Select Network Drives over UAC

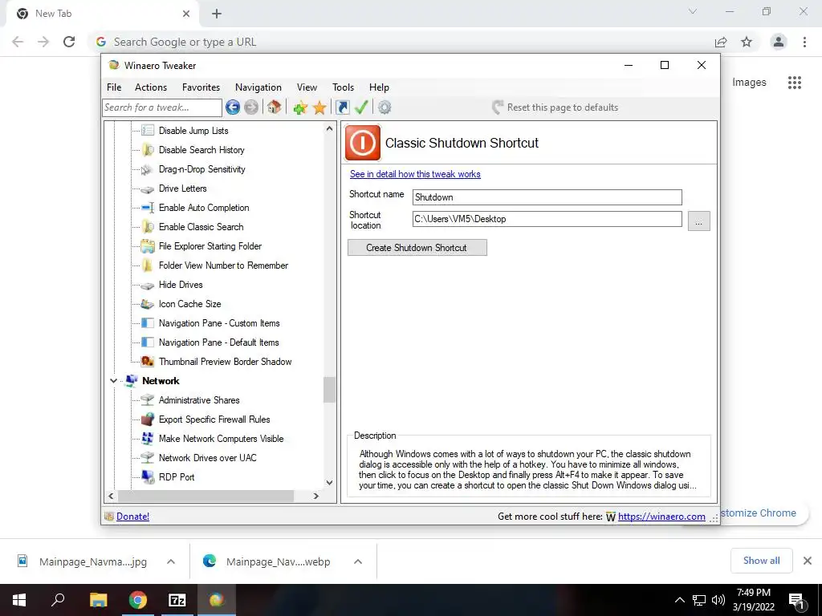tap(208, 458)
